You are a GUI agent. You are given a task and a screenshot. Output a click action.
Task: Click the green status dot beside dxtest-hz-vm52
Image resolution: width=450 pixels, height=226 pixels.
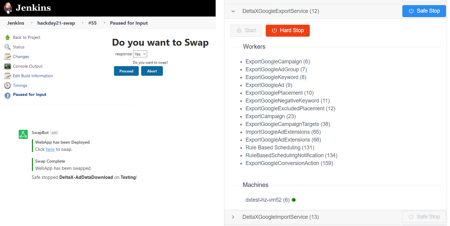point(293,200)
